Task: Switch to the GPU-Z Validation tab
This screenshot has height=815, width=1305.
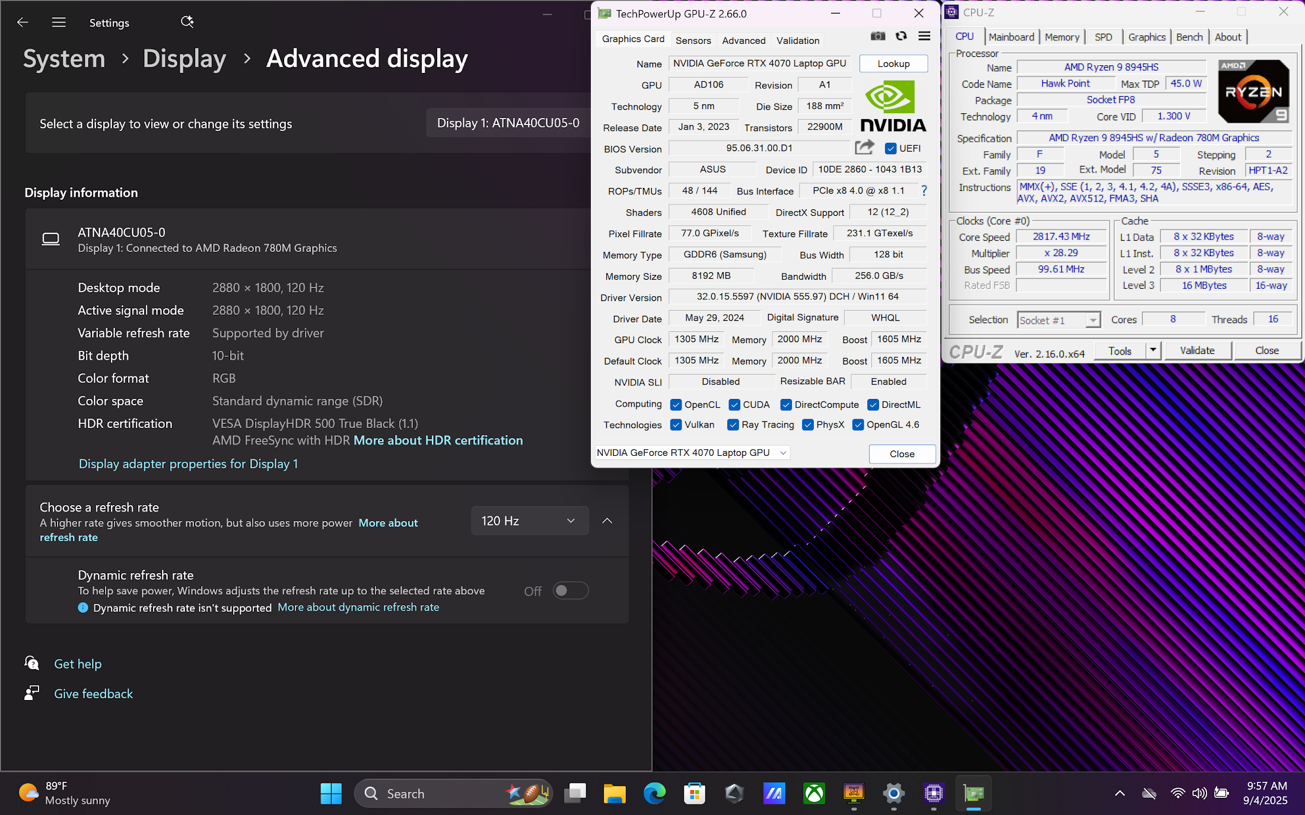Action: (x=798, y=40)
